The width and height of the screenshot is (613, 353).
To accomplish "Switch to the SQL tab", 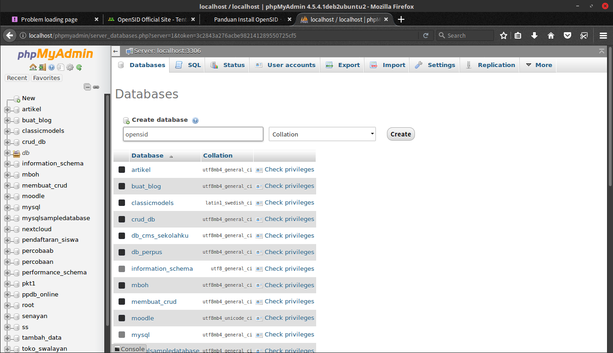I will (187, 65).
